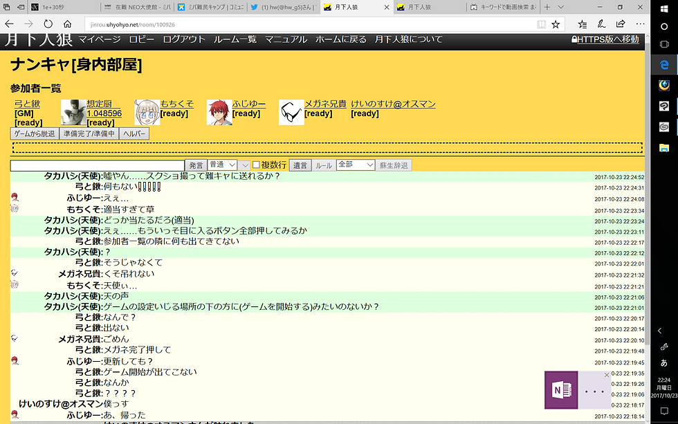Close the active 月下人狼 tab
The height and width of the screenshot is (424, 678).
point(387,7)
